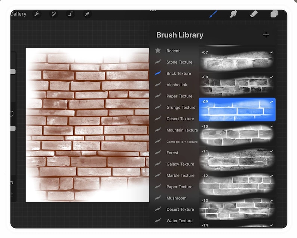Image resolution: width=297 pixels, height=238 pixels.
Task: Open the Recent brushes set
Action: [x=173, y=51]
